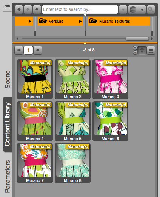160x197 pixels.
Task: Increase thumbnail size with plus icon
Action: coord(135,48)
